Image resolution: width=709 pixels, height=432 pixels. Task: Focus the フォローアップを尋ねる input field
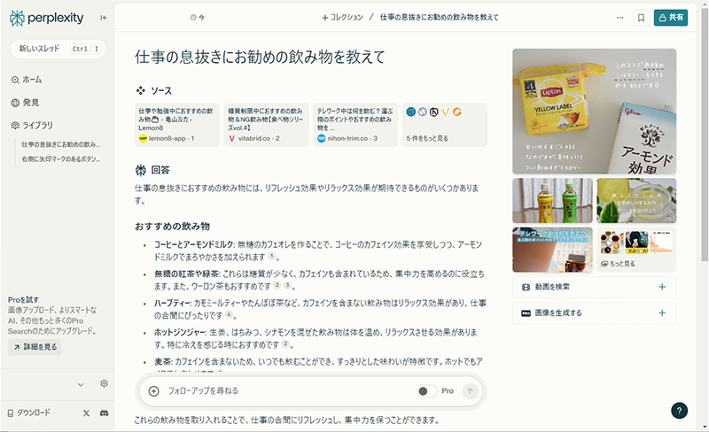290,391
